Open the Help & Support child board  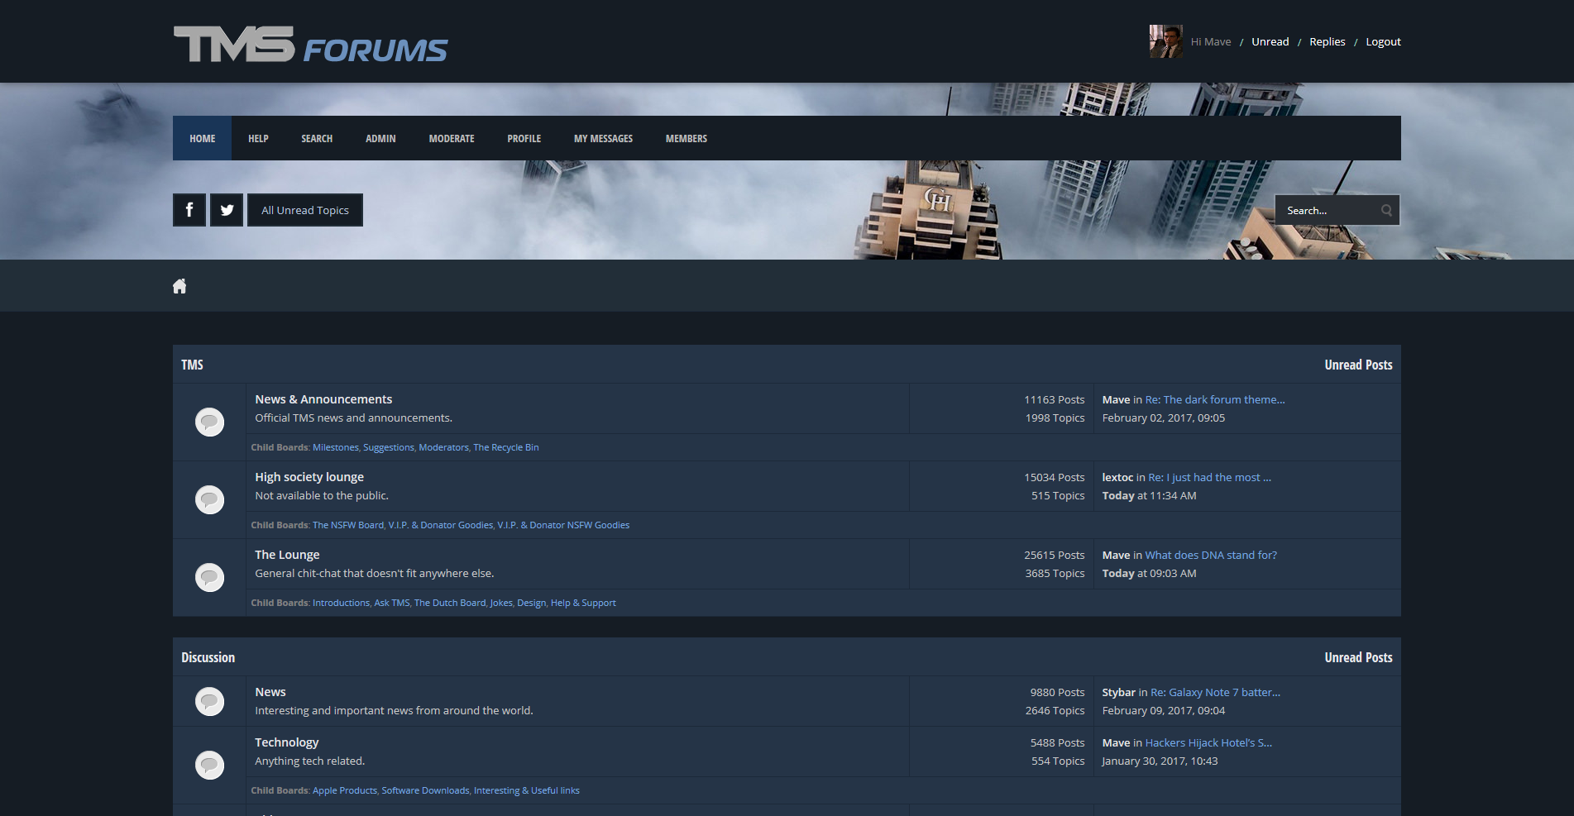pyautogui.click(x=583, y=603)
